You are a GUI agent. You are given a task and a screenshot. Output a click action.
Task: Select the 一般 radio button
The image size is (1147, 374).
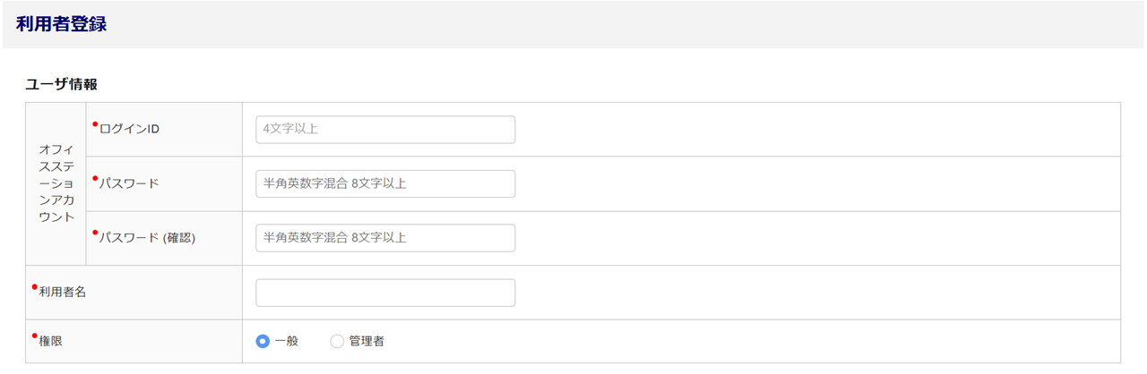[x=263, y=341]
